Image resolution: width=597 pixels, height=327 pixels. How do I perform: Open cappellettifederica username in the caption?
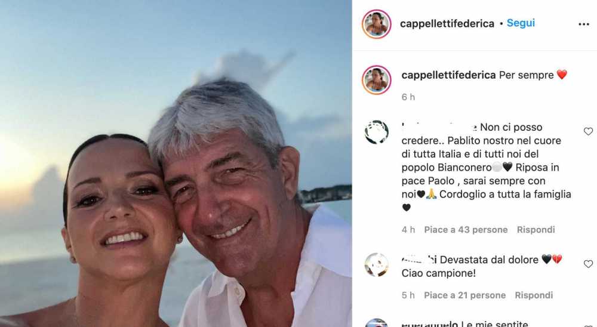point(448,75)
